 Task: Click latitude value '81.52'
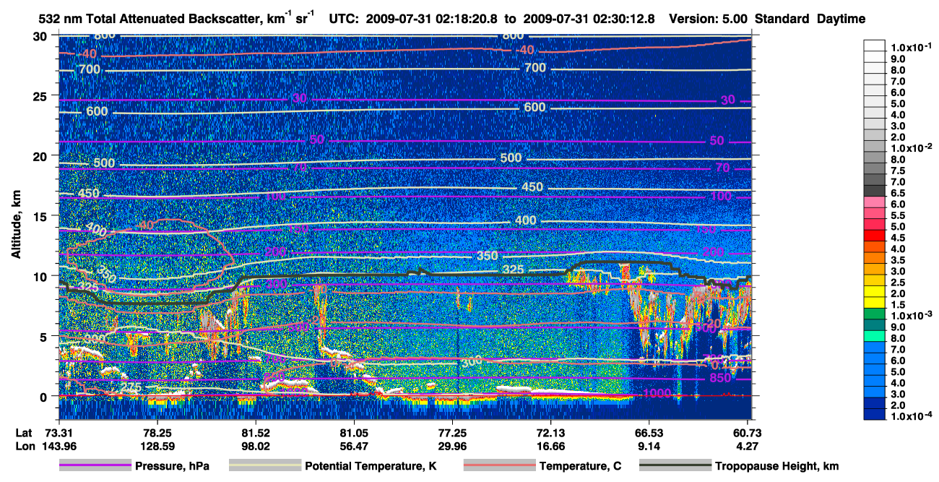(256, 432)
